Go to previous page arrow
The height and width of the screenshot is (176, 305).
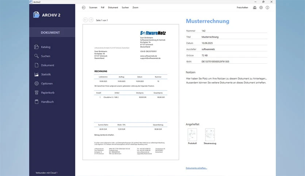point(85,20)
